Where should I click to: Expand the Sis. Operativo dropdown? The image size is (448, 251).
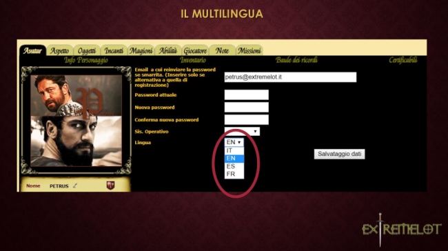pyautogui.click(x=242, y=132)
